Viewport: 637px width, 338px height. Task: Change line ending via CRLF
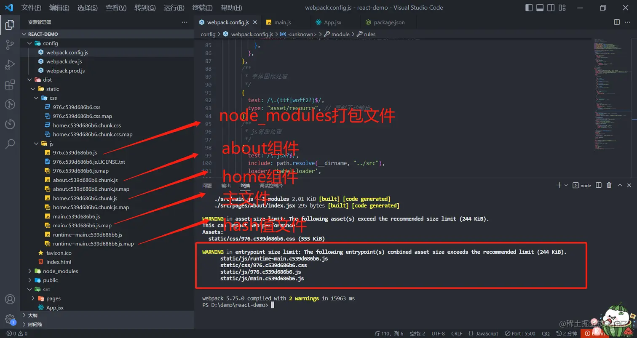pyautogui.click(x=457, y=334)
